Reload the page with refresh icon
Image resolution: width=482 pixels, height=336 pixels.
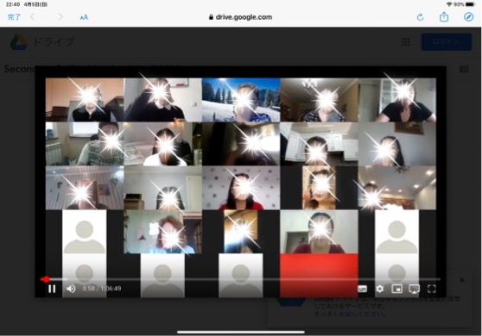pos(420,17)
